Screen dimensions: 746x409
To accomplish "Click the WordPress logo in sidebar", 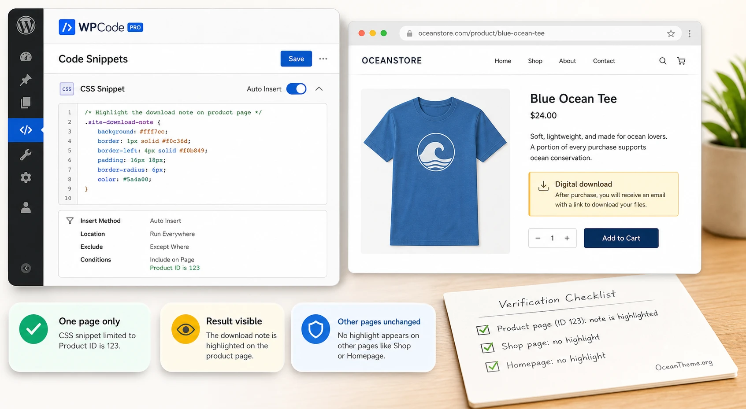I will (26, 25).
